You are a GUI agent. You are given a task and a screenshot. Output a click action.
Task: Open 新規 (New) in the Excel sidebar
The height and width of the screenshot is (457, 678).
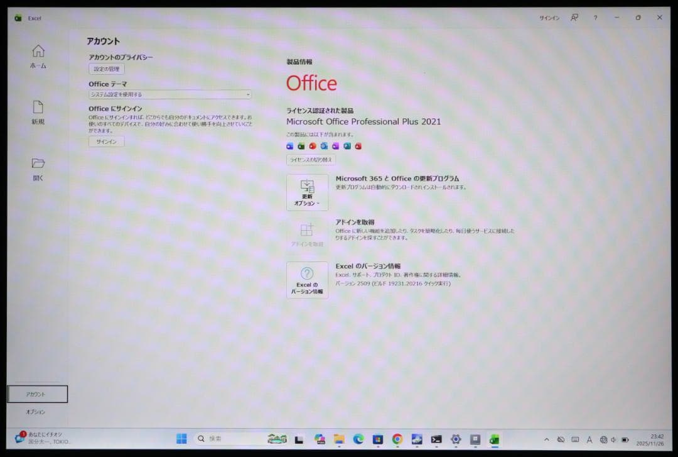[x=38, y=113]
